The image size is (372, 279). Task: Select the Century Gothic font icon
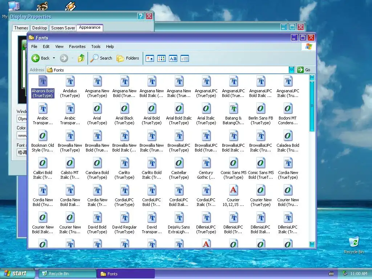pyautogui.click(x=206, y=163)
